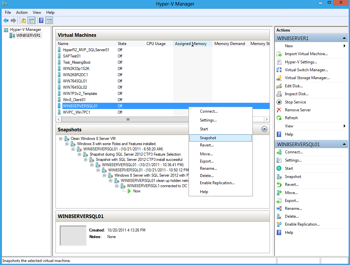Collapse the Snapshot during SQL Server 2012 node
The width and height of the screenshot is (350, 265).
pyautogui.click(x=79, y=154)
